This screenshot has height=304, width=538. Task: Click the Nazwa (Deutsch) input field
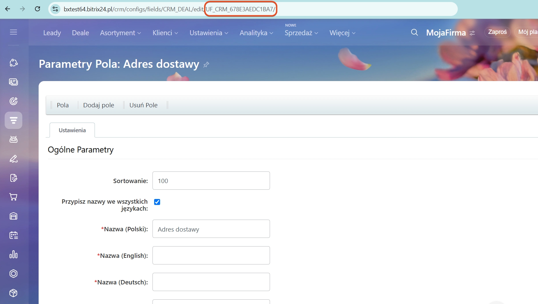click(211, 282)
